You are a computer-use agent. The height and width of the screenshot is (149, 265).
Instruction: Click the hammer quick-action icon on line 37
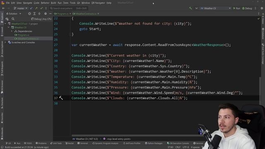[x=61, y=98]
